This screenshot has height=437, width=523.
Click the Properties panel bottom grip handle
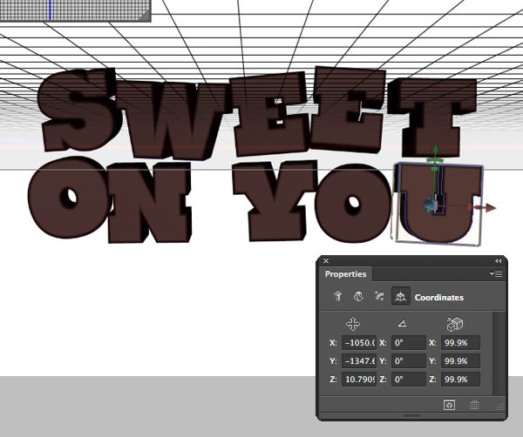(411, 415)
